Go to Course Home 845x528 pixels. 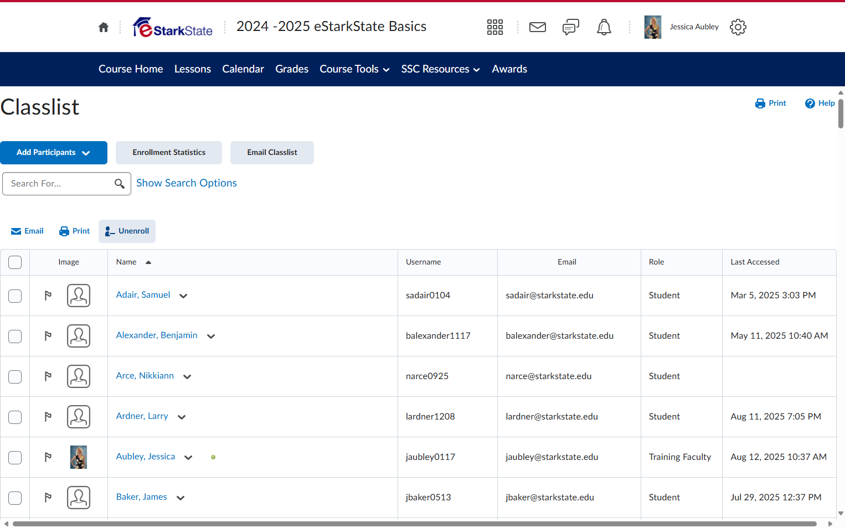point(131,69)
